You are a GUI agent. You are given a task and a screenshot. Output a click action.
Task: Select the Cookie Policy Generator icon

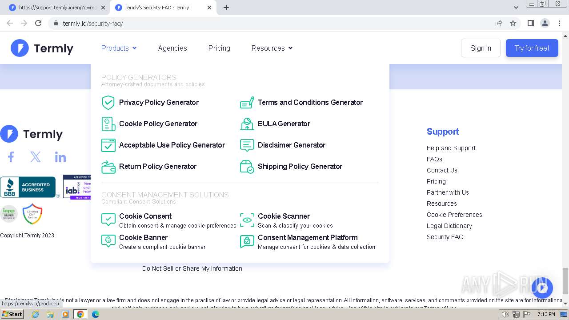pyautogui.click(x=108, y=124)
